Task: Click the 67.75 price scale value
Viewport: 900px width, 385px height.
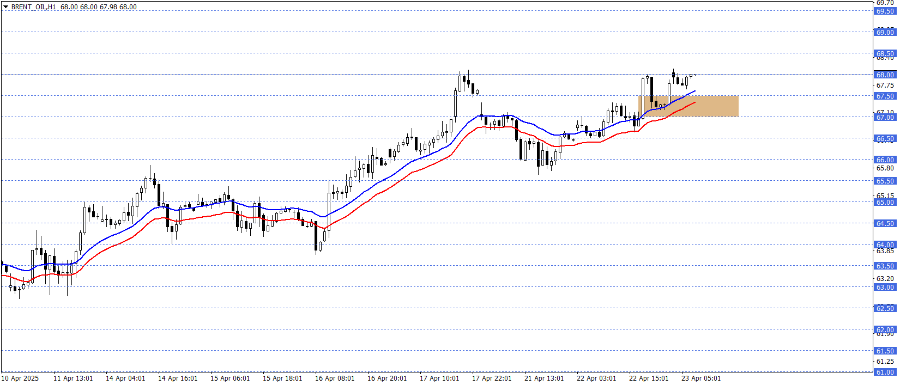Action: coord(885,85)
